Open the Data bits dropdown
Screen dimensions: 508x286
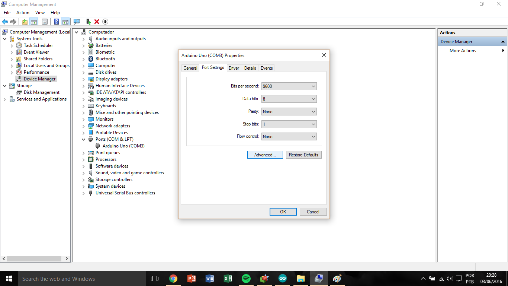click(289, 99)
